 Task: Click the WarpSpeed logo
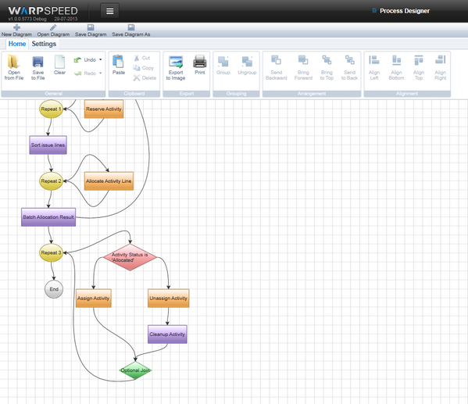tap(43, 11)
